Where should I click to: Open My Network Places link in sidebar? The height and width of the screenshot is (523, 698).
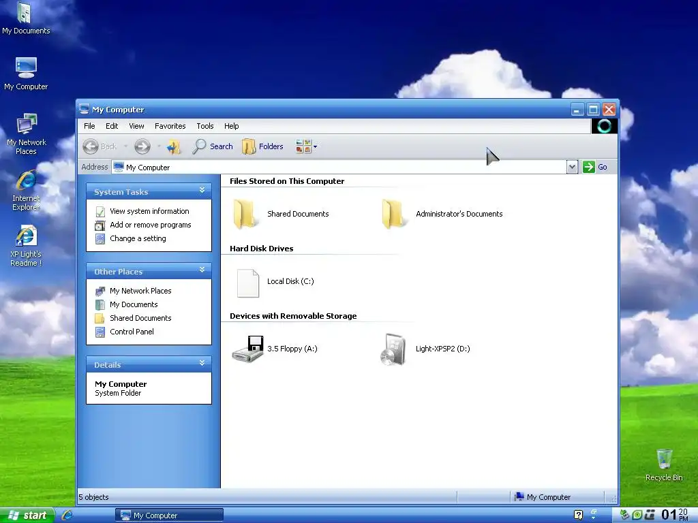pyautogui.click(x=140, y=291)
